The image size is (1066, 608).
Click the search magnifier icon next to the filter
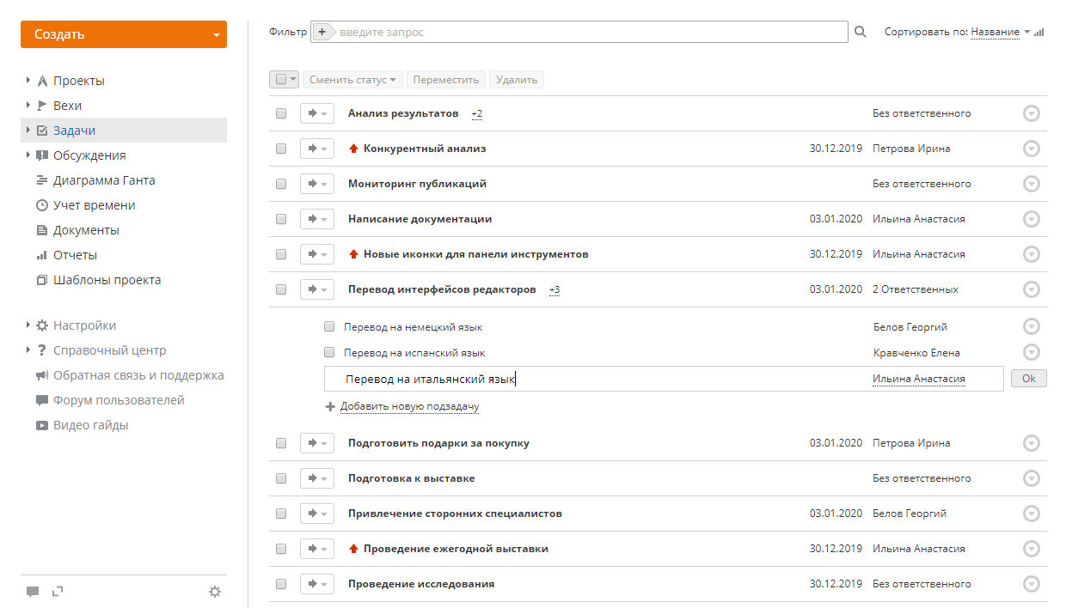pyautogui.click(x=861, y=32)
